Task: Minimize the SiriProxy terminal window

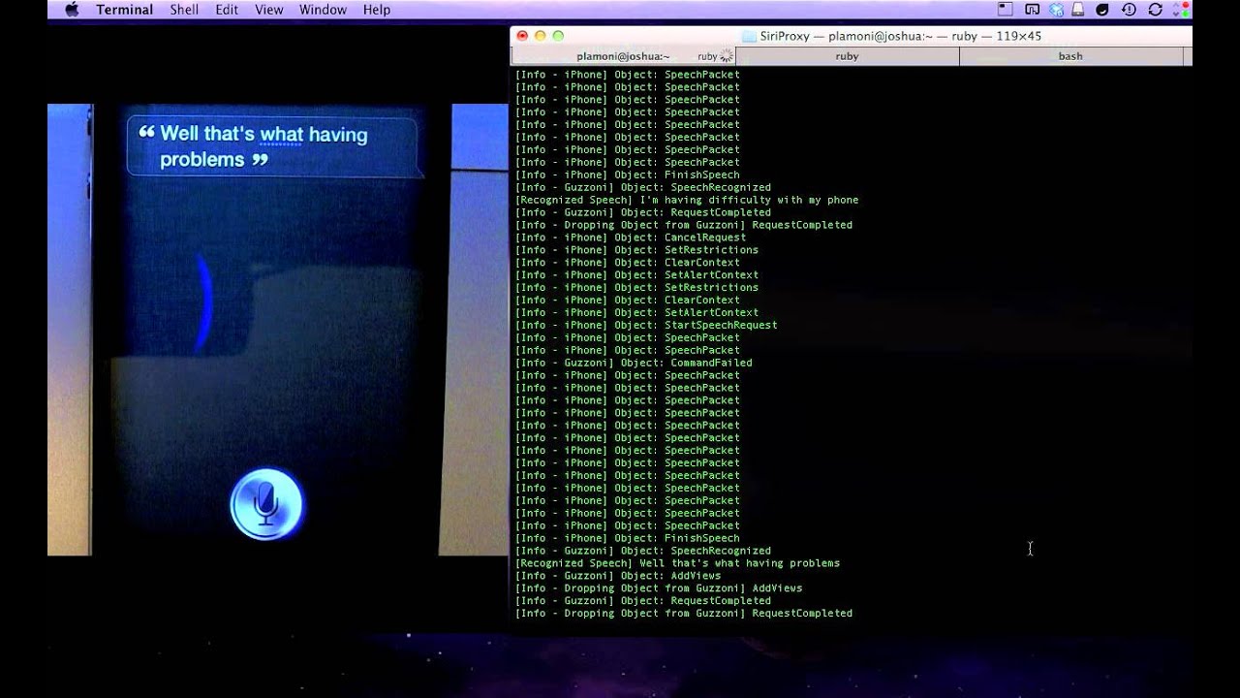Action: (540, 36)
